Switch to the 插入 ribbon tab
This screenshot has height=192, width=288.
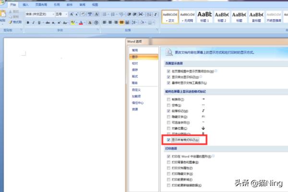26,5
